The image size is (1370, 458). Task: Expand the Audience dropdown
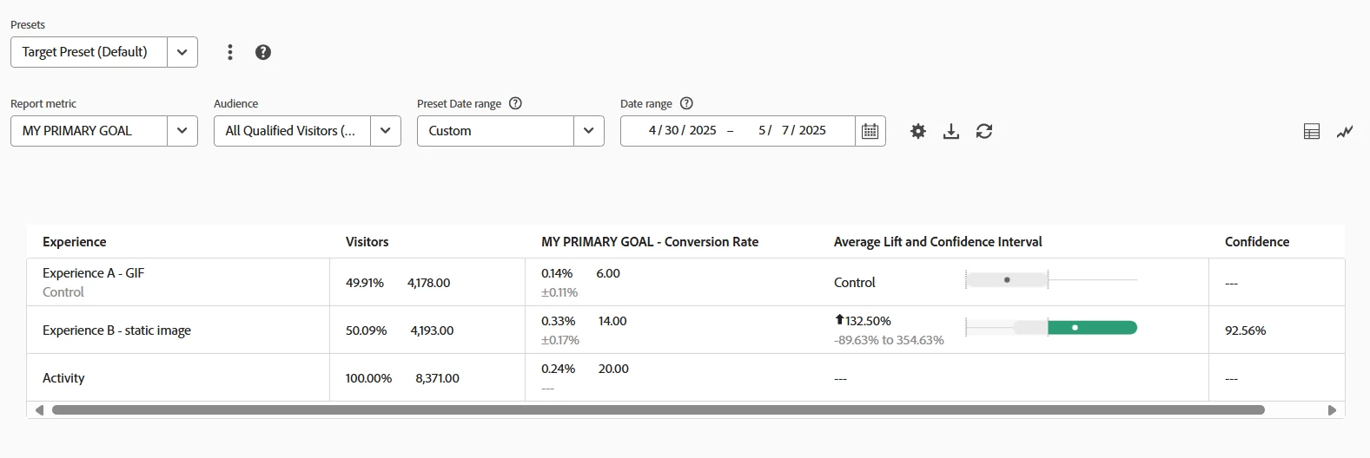(x=385, y=131)
